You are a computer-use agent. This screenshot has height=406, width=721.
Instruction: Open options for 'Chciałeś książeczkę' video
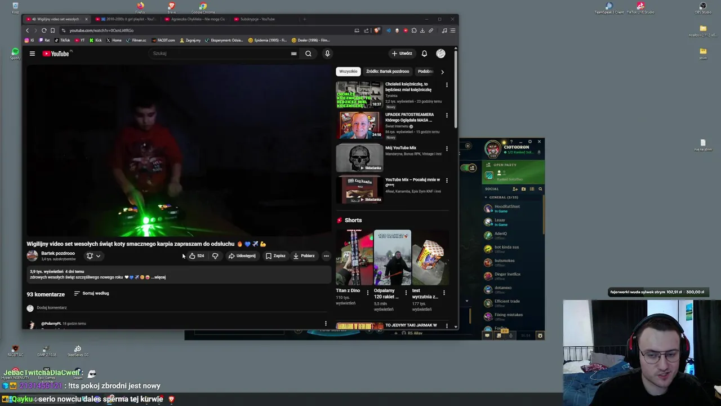point(447,85)
